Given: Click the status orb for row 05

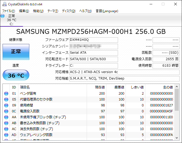Looking at the screenshot, I should tap(6, 99).
